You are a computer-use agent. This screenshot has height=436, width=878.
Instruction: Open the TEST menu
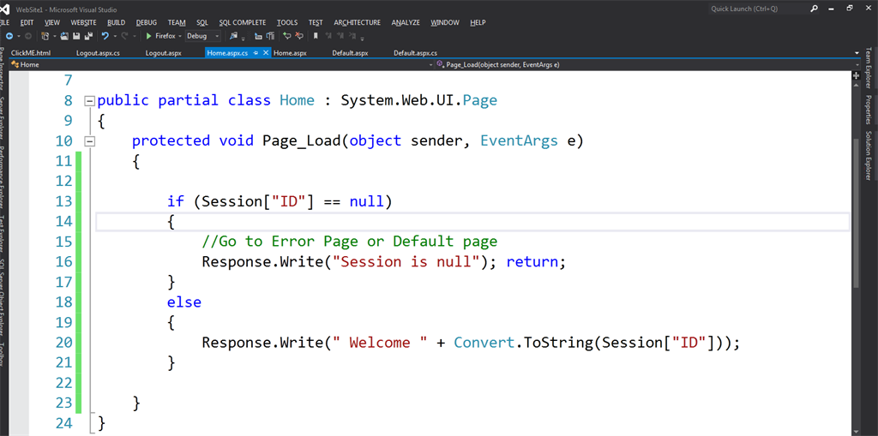[316, 22]
